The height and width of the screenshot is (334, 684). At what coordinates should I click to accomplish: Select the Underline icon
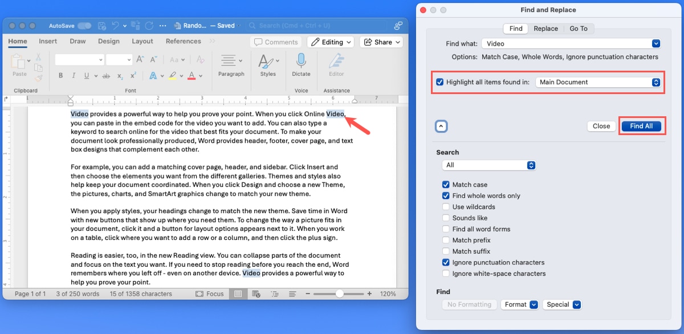click(x=87, y=75)
